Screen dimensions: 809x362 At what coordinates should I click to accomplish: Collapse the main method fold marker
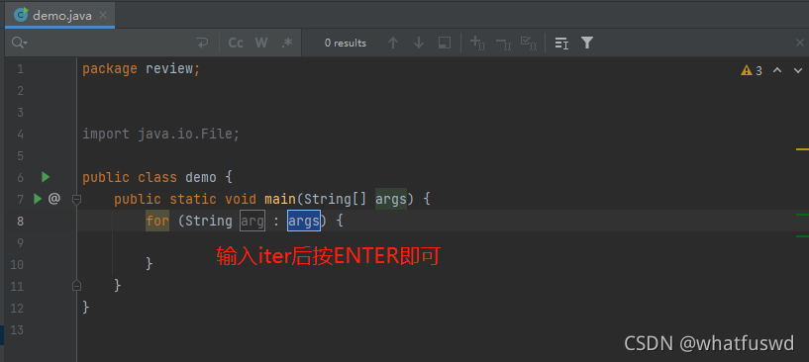tap(77, 199)
